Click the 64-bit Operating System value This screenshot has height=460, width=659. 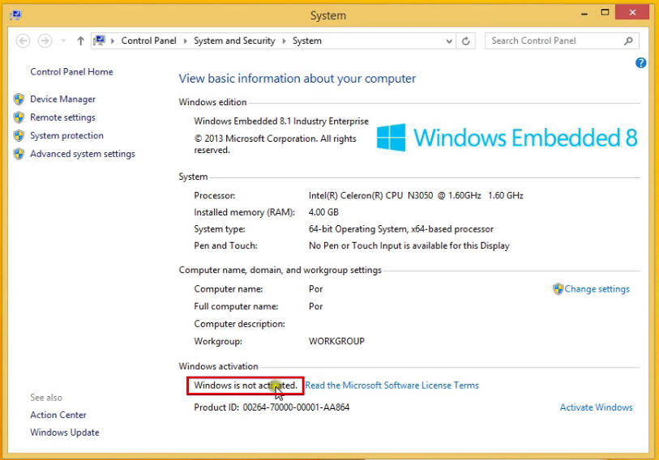401,229
